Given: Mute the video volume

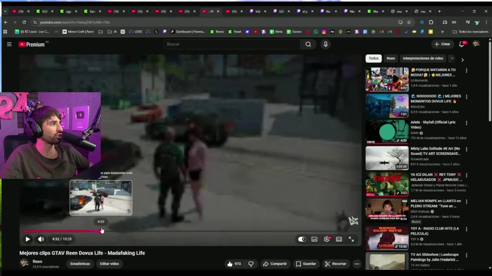Looking at the screenshot, I should pos(41,239).
